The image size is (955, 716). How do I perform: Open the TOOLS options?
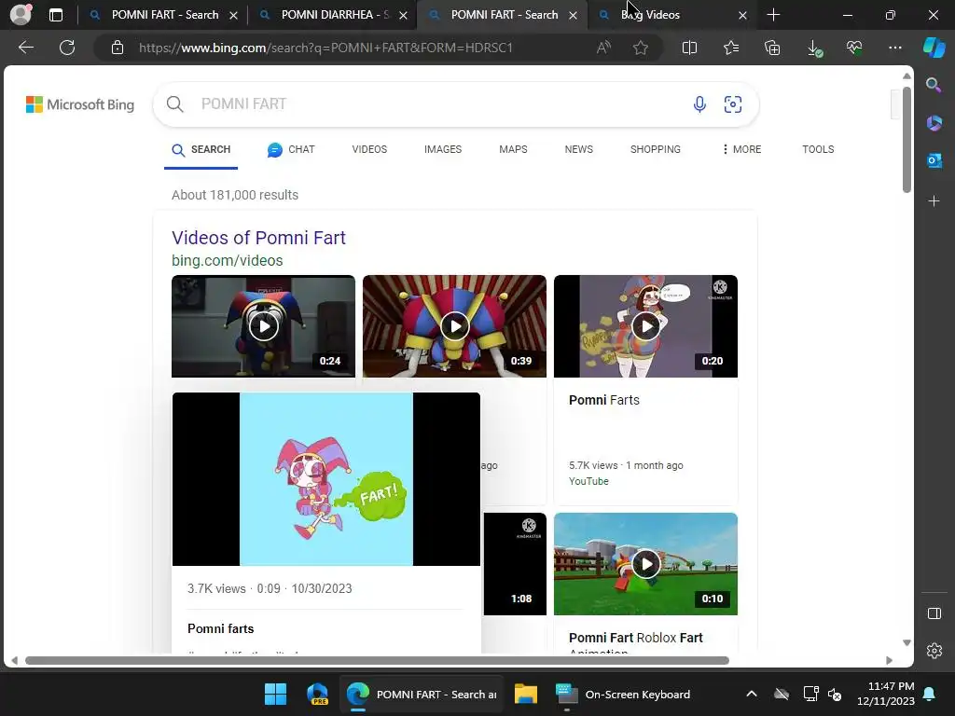pyautogui.click(x=818, y=150)
